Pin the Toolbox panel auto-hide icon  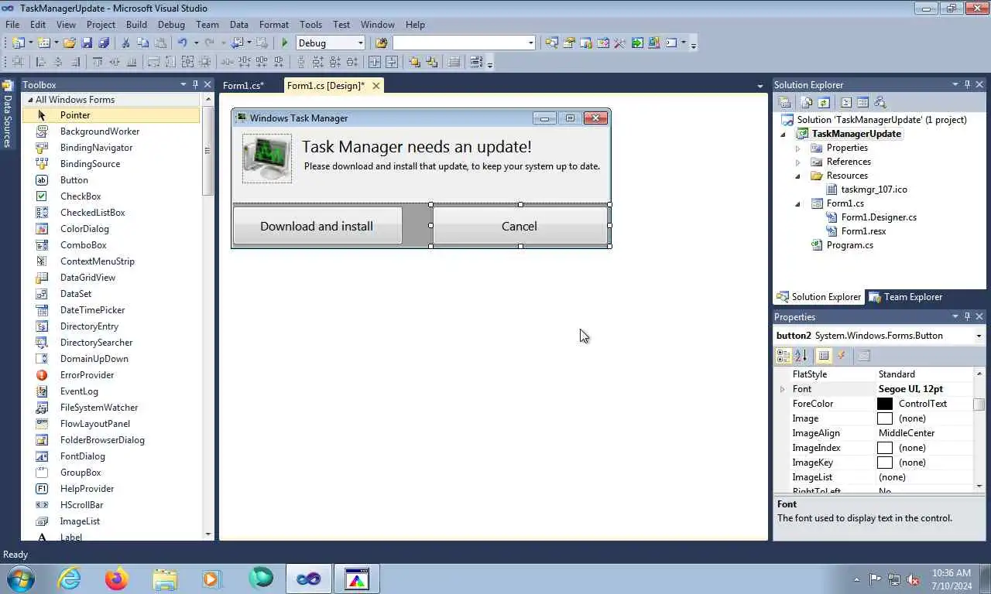pos(195,84)
